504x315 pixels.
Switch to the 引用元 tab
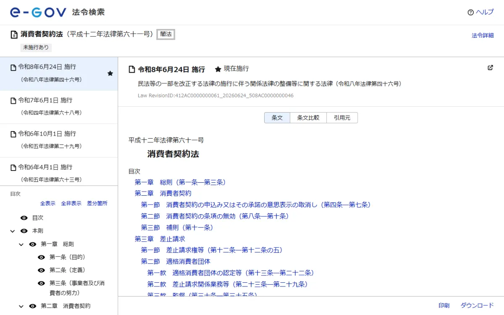(x=342, y=118)
